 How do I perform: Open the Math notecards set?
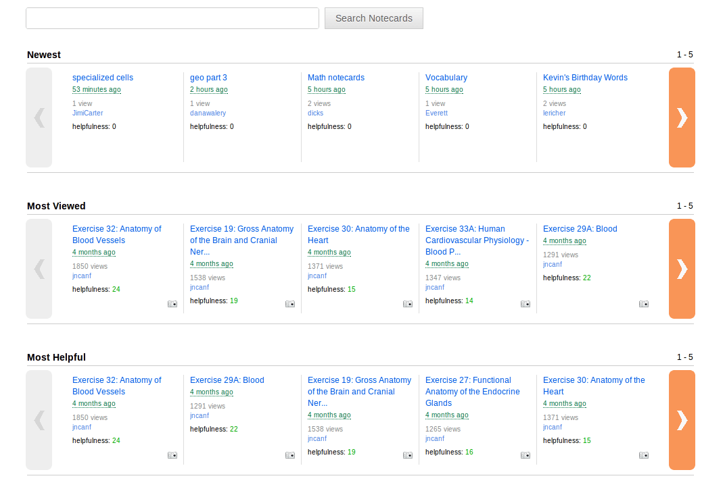pos(336,78)
